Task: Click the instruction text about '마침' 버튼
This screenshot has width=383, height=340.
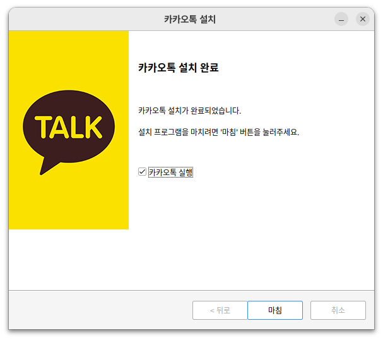Action: pyautogui.click(x=218, y=132)
